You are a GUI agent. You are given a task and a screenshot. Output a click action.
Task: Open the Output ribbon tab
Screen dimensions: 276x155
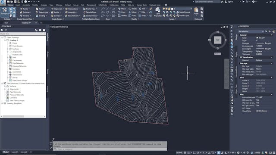pos(68,5)
